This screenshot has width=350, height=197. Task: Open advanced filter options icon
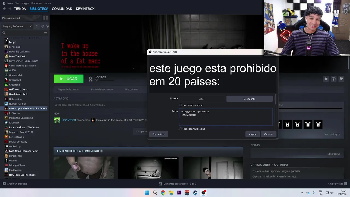pos(45,33)
